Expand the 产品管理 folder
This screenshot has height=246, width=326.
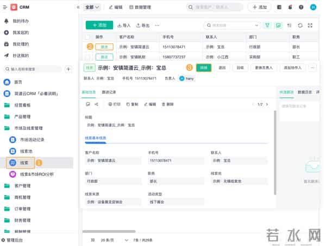tap(18, 116)
